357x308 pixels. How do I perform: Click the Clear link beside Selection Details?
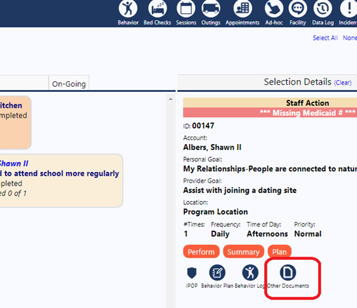pyautogui.click(x=343, y=83)
